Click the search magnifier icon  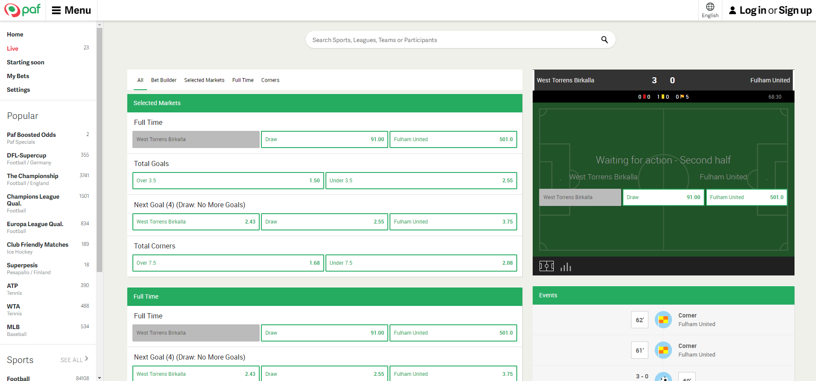pos(604,40)
